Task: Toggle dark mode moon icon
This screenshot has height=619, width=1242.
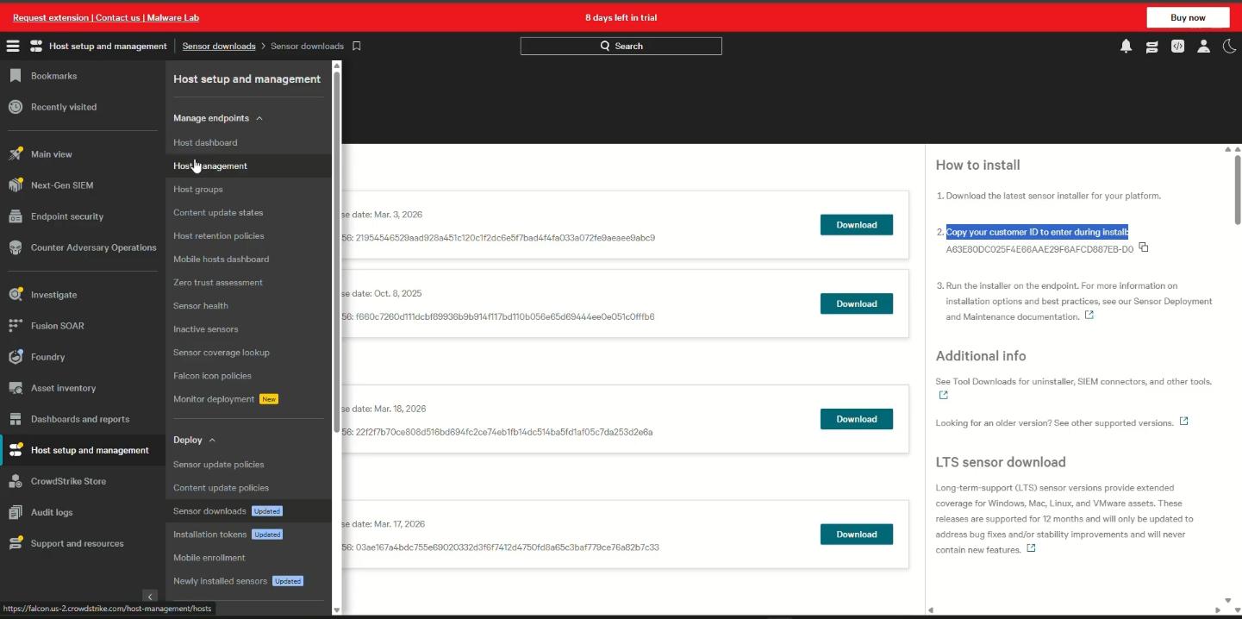Action: pos(1229,47)
